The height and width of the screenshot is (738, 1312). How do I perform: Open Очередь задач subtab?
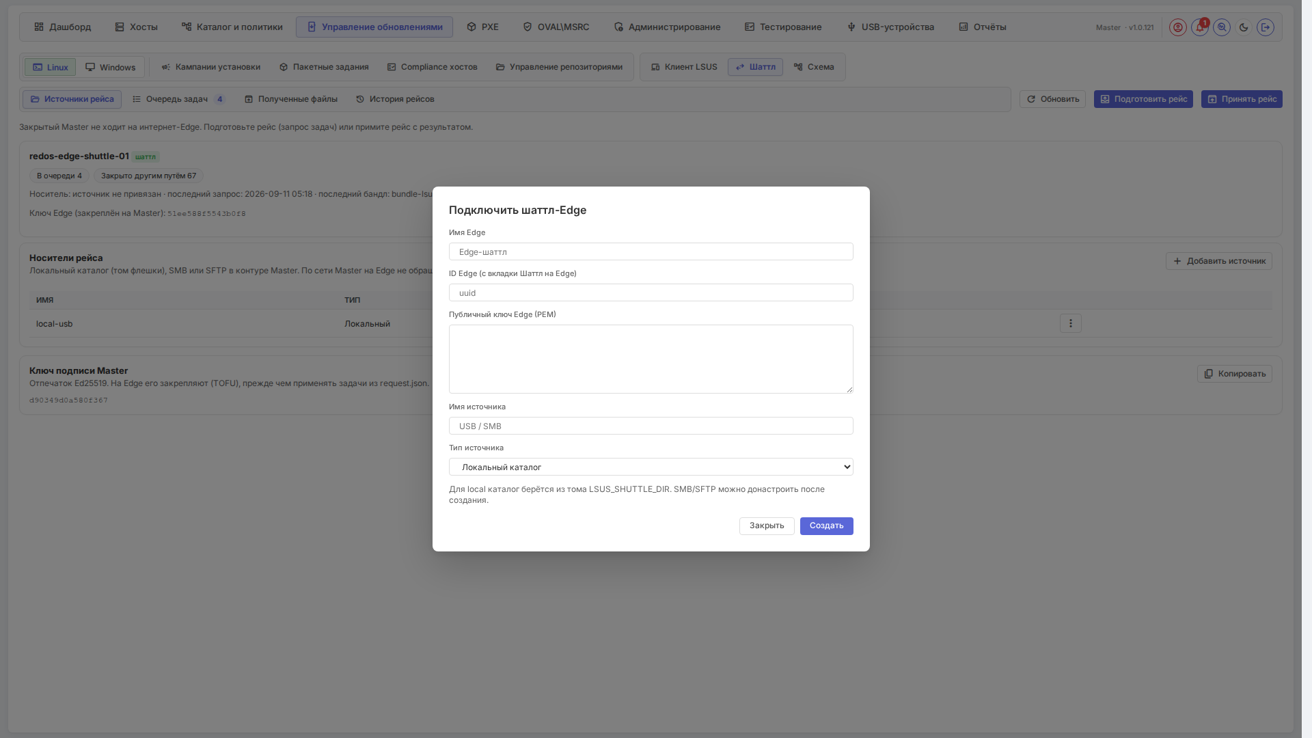178,99
